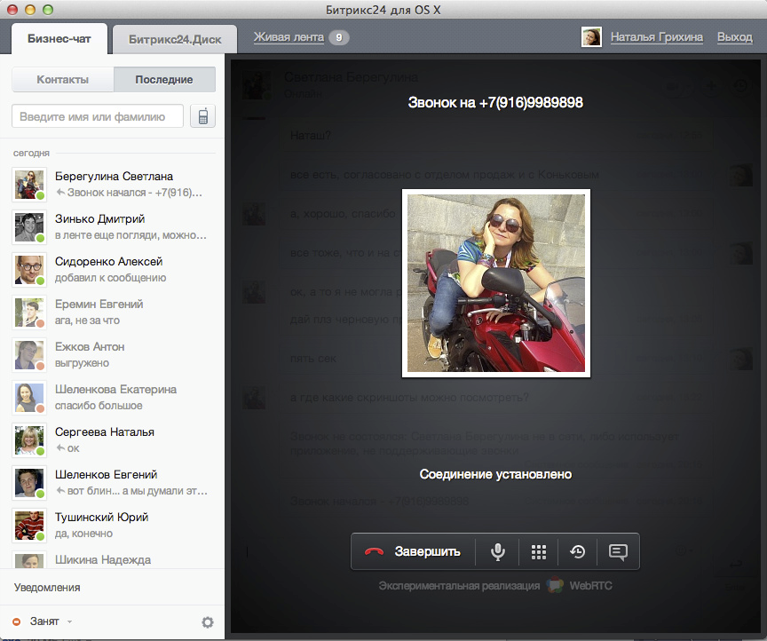Click Шеленков Евгений's avatar thumbnail
This screenshot has height=641, width=767.
coord(29,482)
